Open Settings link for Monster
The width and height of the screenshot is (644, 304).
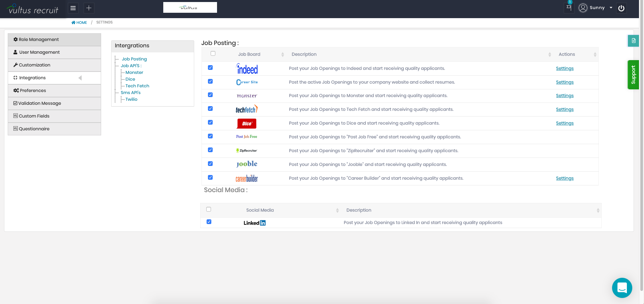pyautogui.click(x=564, y=96)
